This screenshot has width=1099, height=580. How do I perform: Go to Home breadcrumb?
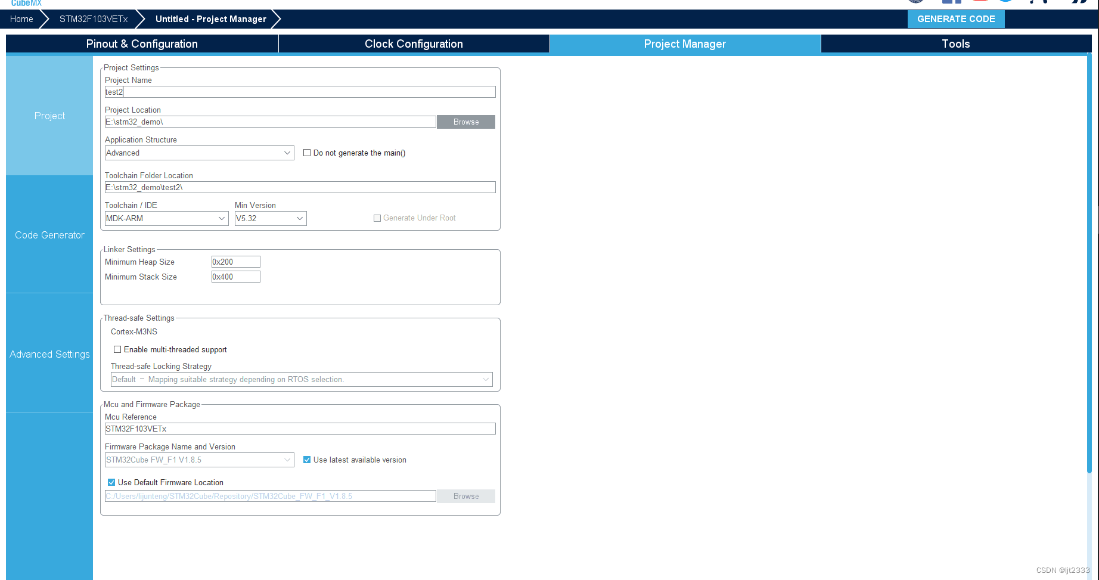pos(21,19)
